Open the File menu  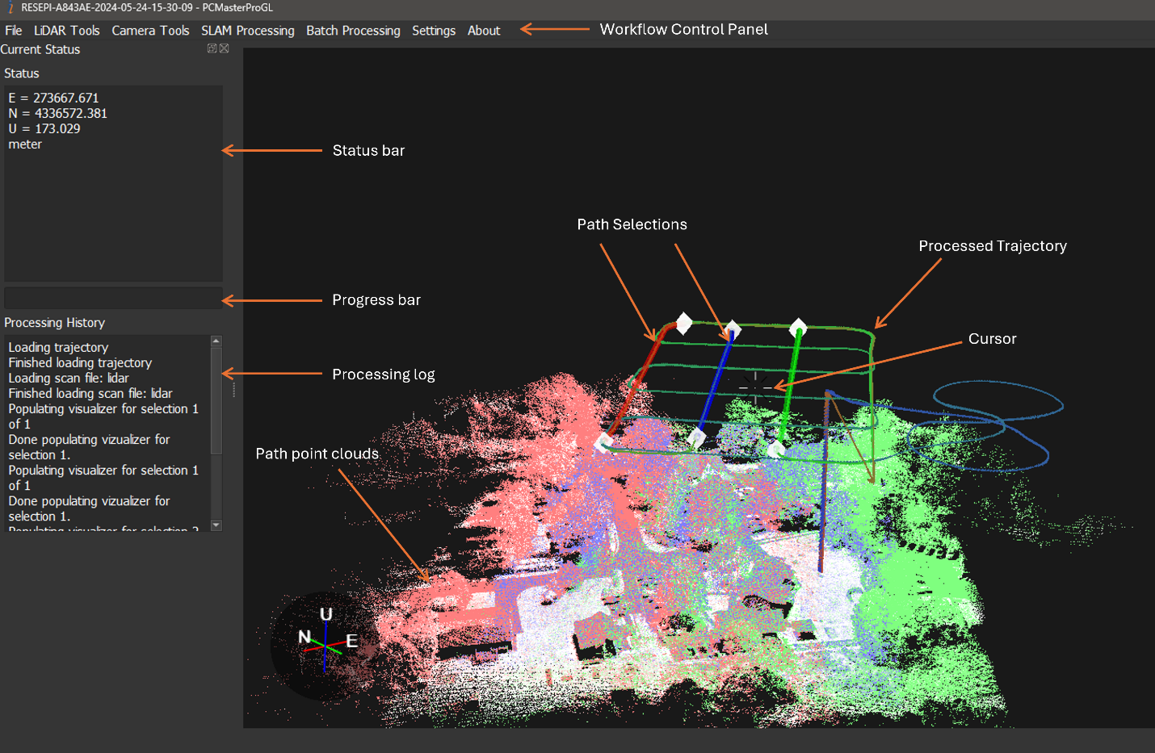(14, 31)
